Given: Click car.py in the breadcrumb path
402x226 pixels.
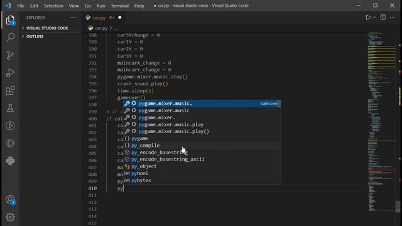Looking at the screenshot, I should 101,28.
